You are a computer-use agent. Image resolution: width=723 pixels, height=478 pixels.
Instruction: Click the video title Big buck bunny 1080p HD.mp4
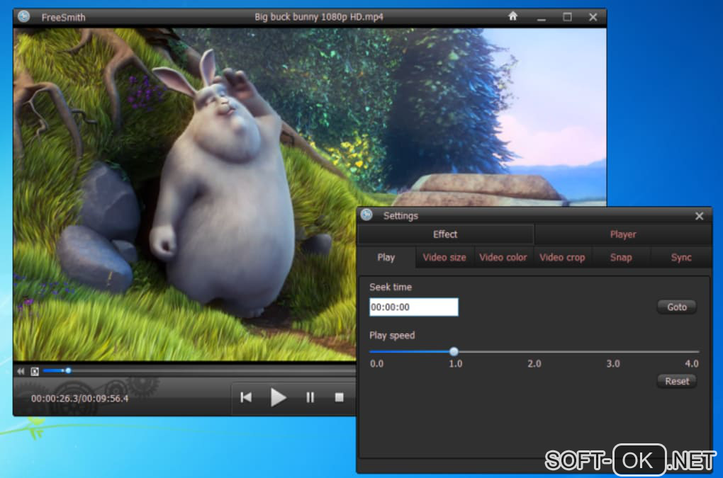click(319, 17)
